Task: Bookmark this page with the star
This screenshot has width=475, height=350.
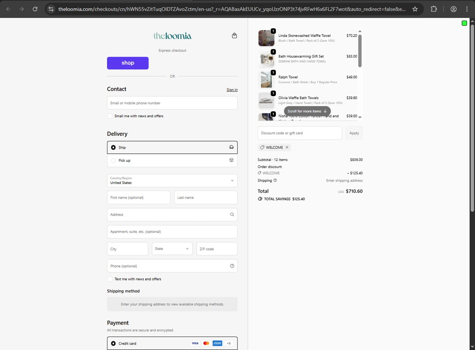Action: pyautogui.click(x=415, y=9)
